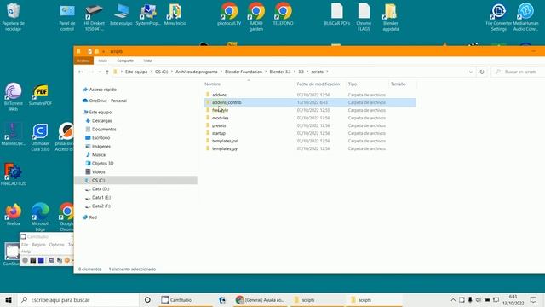This screenshot has width=545, height=307.
Task: Open the Inicio ribbon tab
Action: coord(102,61)
